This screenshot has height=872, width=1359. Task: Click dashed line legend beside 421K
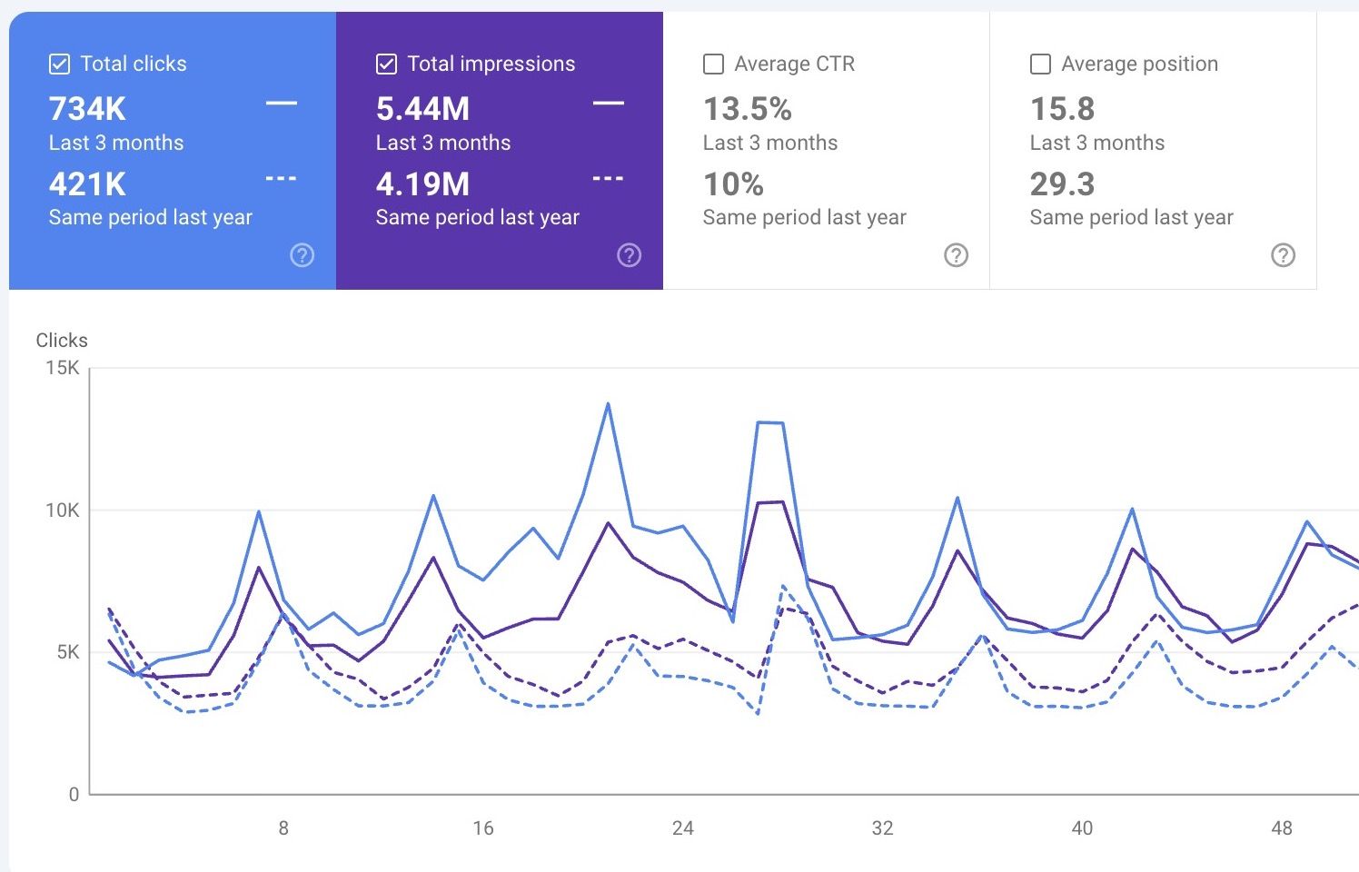(281, 179)
